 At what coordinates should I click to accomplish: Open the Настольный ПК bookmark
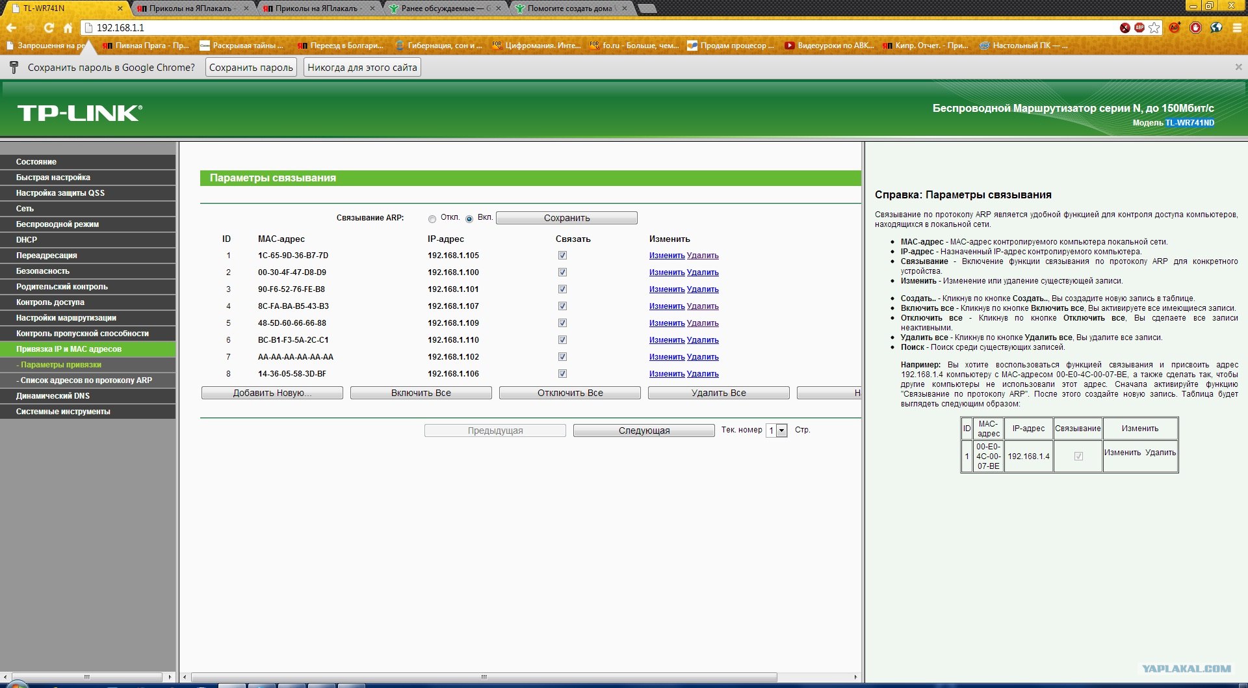[x=1023, y=46]
